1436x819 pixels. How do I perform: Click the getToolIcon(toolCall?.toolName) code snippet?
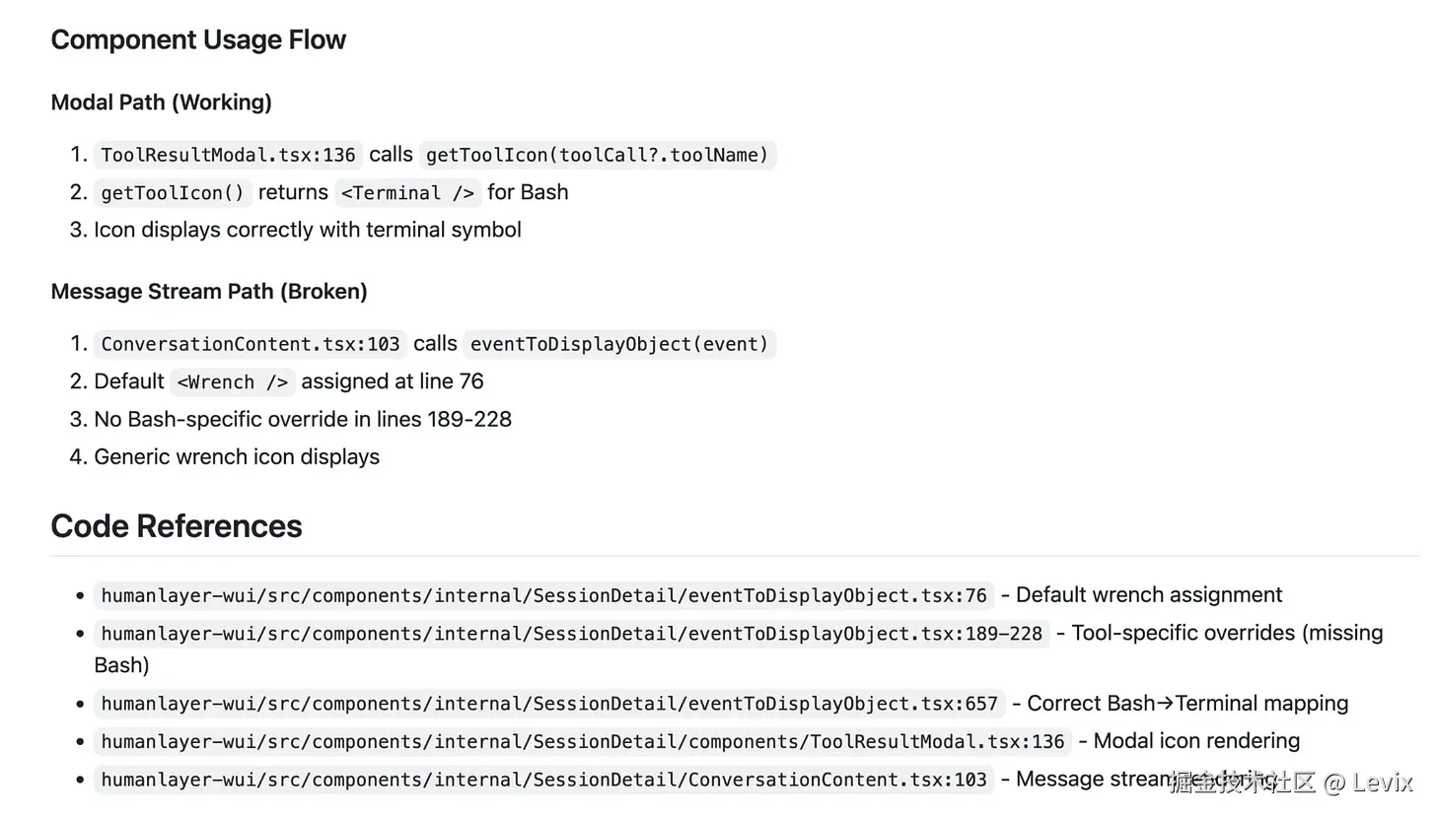[x=597, y=155]
